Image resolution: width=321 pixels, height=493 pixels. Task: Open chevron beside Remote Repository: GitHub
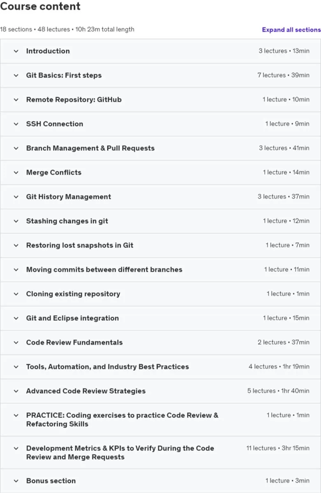click(x=16, y=100)
